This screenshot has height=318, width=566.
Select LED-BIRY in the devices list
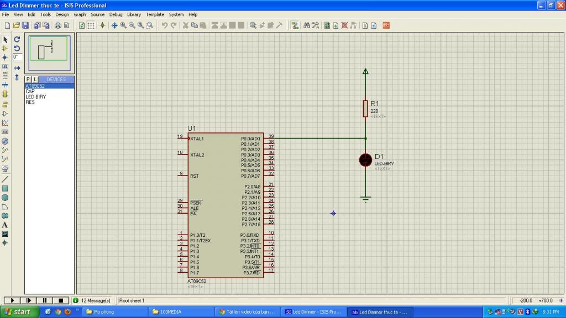36,97
